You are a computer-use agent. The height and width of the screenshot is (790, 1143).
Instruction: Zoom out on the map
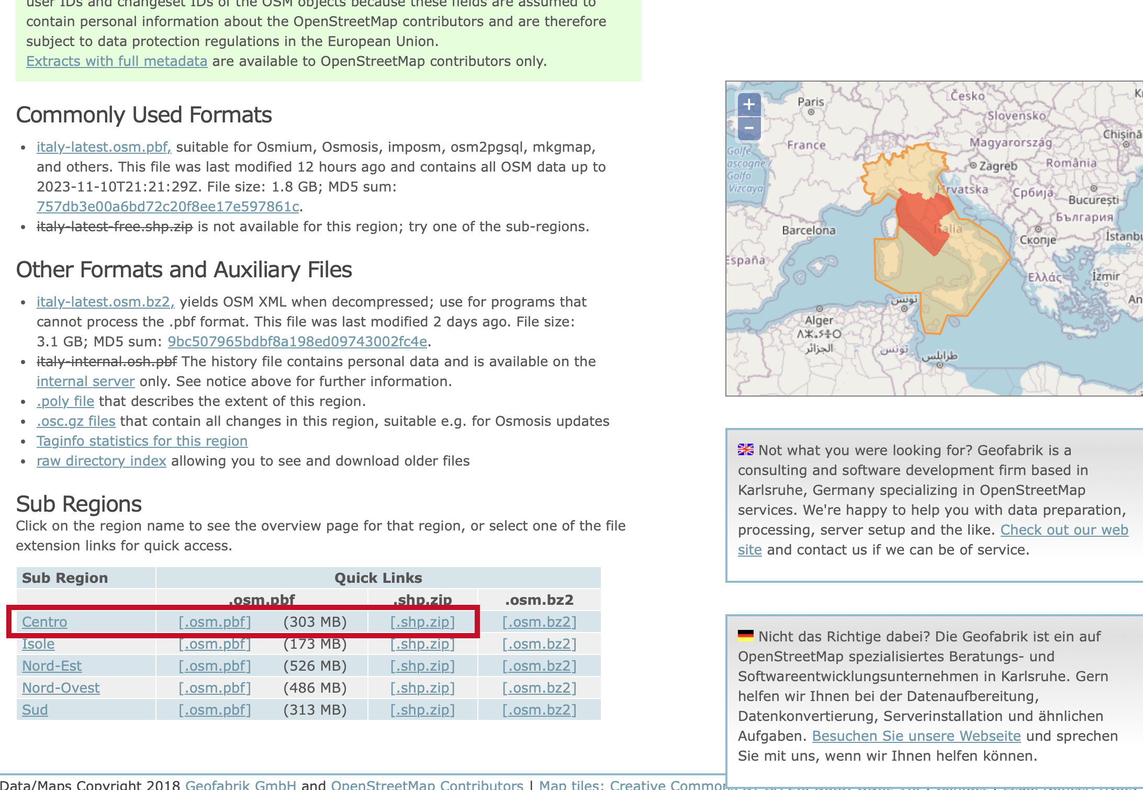(x=749, y=128)
